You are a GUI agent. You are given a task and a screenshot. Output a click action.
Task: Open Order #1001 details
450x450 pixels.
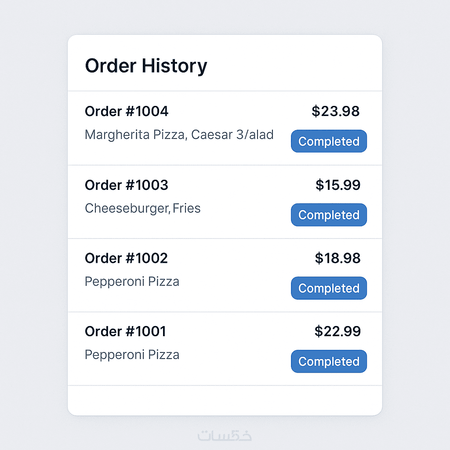click(126, 331)
